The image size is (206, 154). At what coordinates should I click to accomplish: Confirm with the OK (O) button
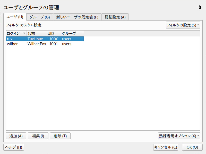(x=192, y=147)
